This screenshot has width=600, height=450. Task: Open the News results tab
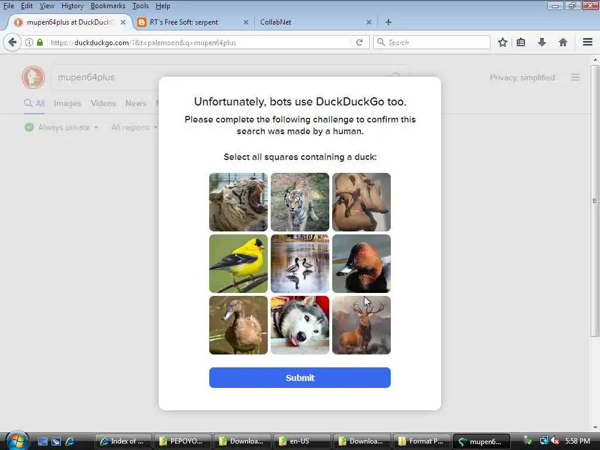[x=136, y=103]
